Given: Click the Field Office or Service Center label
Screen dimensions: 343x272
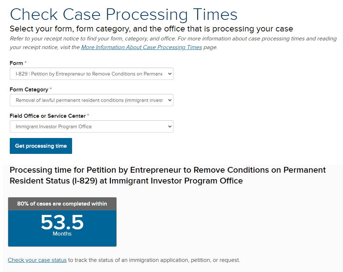Looking at the screenshot, I should pyautogui.click(x=47, y=116).
